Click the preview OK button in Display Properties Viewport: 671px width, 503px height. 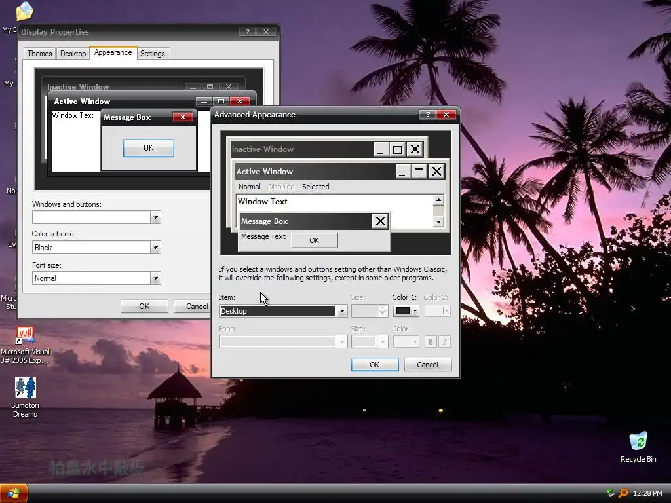[x=149, y=148]
